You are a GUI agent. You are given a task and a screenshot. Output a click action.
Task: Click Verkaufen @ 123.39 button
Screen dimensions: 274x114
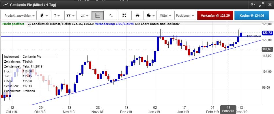pyautogui.click(x=215, y=16)
